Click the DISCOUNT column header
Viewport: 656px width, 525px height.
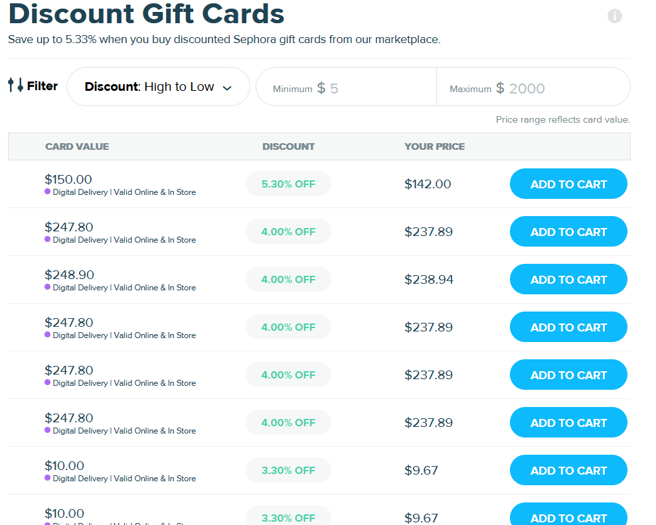pos(288,146)
